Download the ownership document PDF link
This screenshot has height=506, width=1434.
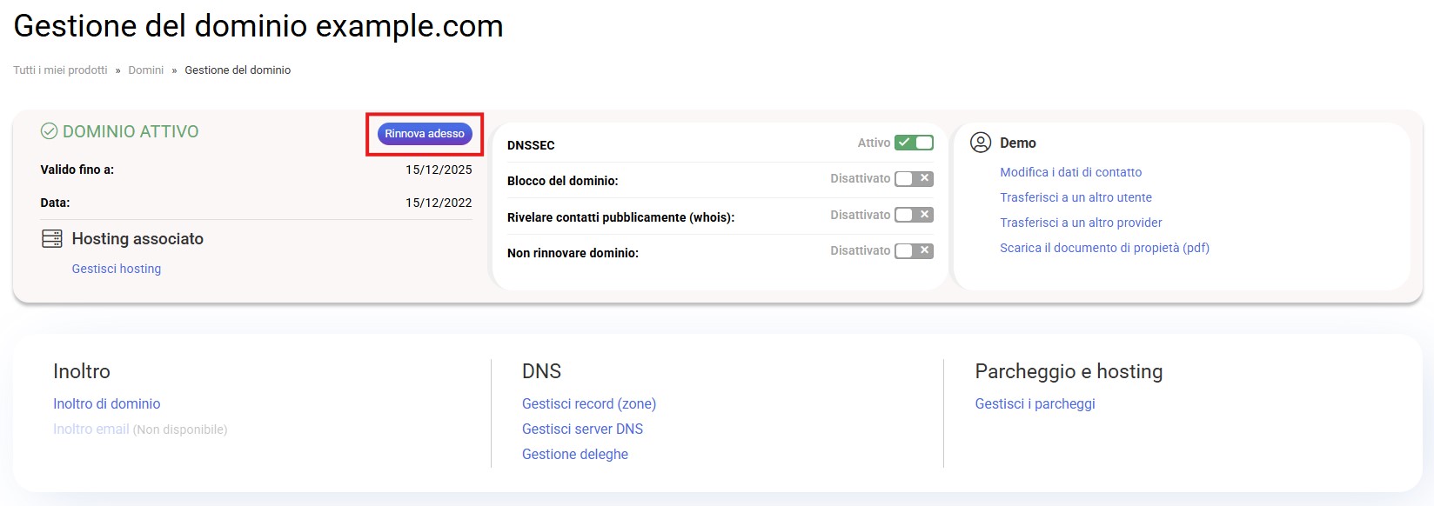[x=1104, y=248]
